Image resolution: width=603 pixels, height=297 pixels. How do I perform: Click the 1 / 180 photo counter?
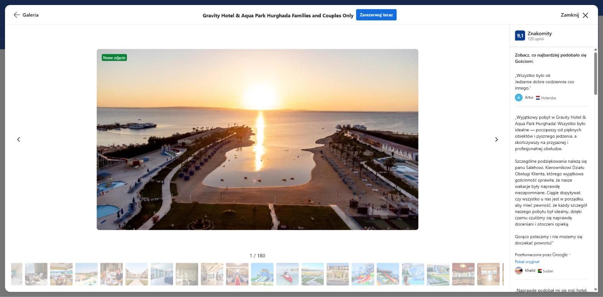click(257, 255)
